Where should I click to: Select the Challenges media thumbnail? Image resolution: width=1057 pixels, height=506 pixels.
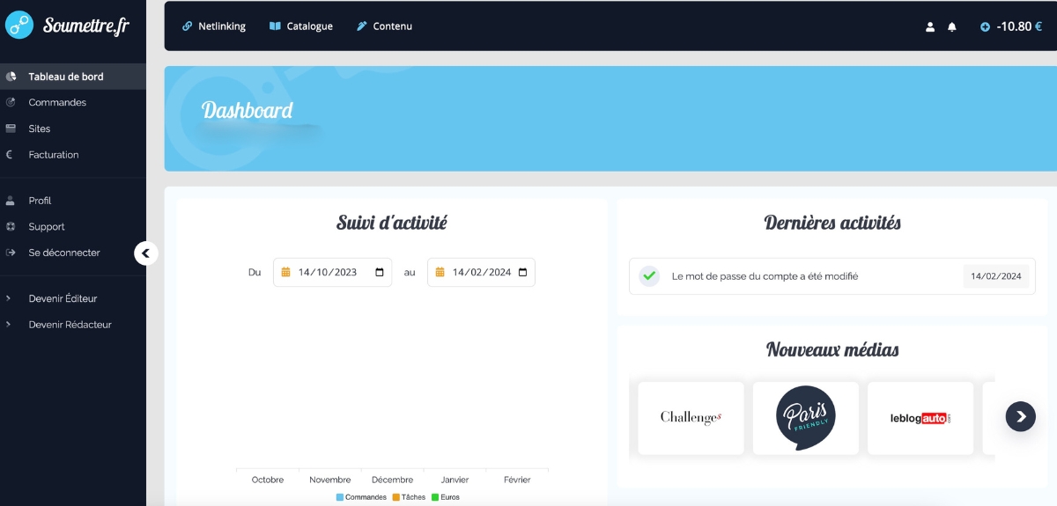pos(691,418)
